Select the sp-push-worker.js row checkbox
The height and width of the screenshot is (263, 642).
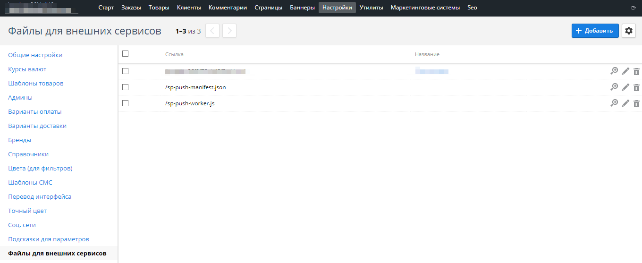click(125, 103)
